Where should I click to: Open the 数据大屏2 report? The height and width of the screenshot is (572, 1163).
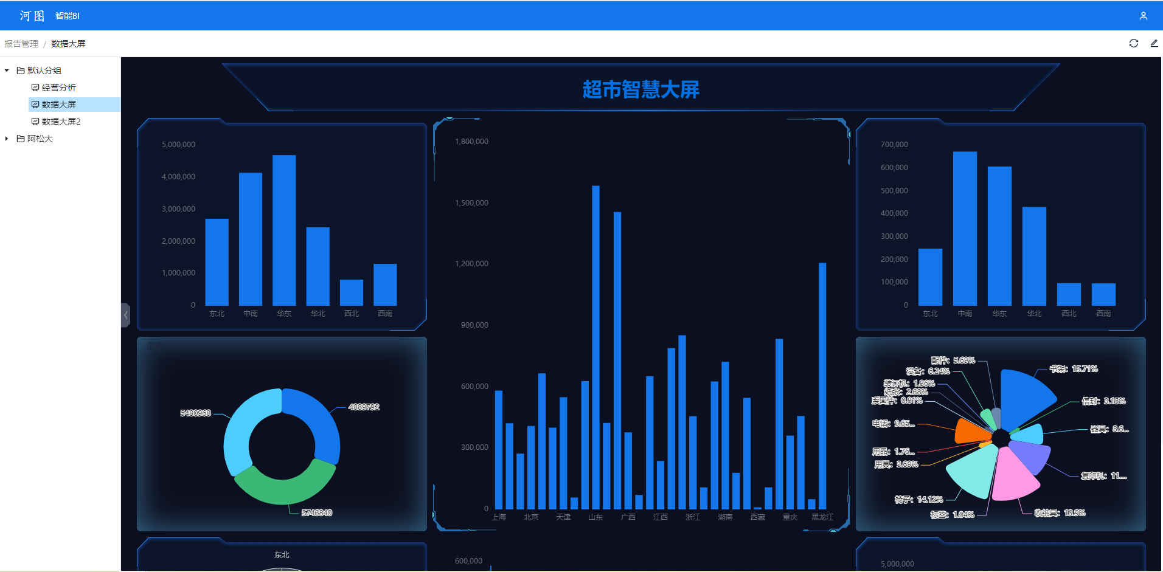click(x=61, y=122)
